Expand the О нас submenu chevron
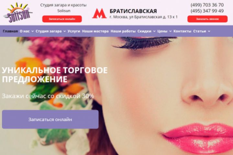This screenshot has width=233, height=155. (33, 31)
